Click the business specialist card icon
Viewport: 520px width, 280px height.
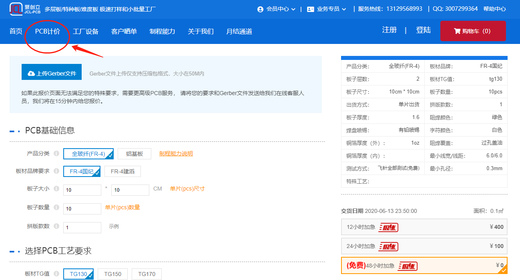pos(311,9)
